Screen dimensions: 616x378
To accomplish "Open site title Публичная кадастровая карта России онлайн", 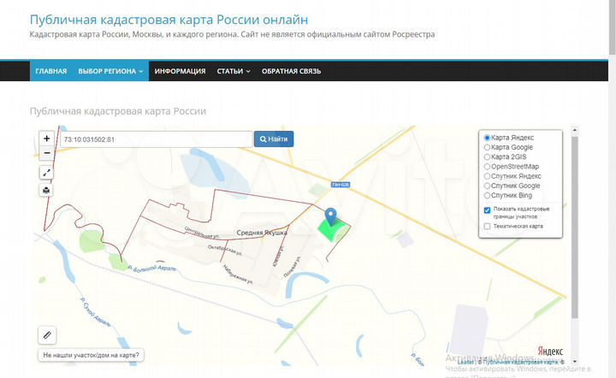I will (x=169, y=19).
